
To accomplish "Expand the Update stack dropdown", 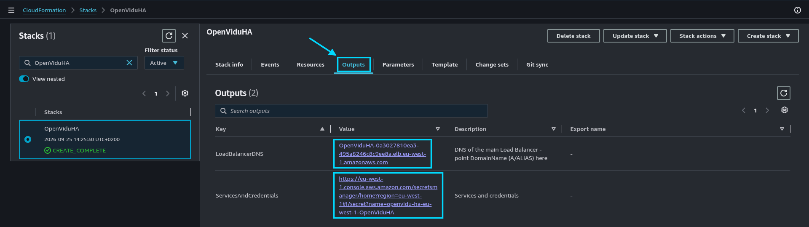I will point(635,36).
